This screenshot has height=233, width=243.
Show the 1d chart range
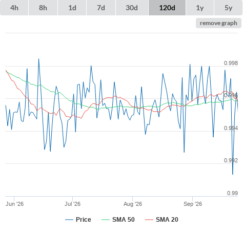coord(72,8)
